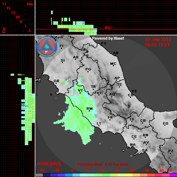
Task: Click the 17 Km altitude scale label
Action: click(x=4, y=4)
